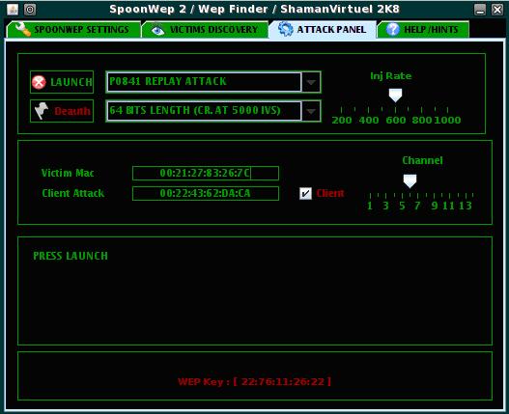
Task: Open the SPOONWEP SETTINGS tab
Action: point(73,30)
